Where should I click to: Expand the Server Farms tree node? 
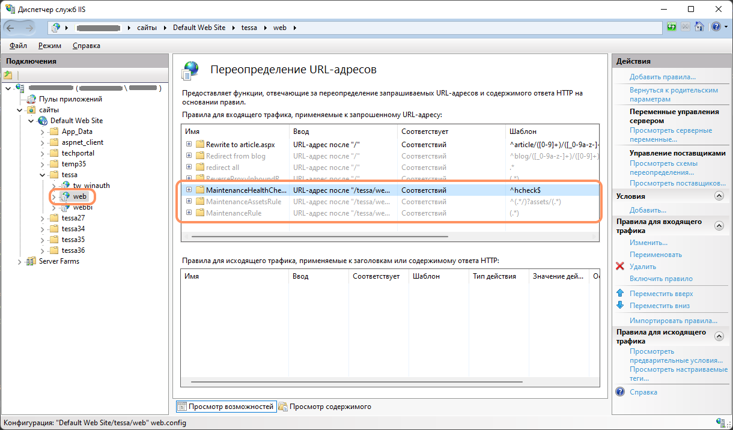[20, 261]
